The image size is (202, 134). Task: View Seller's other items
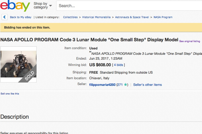pos(147,85)
